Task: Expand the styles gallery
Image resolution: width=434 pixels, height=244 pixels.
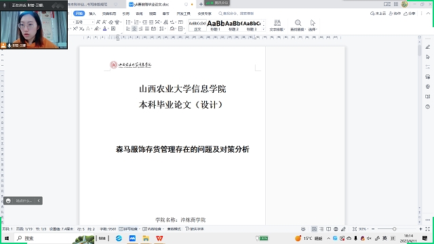Action: pyautogui.click(x=264, y=29)
